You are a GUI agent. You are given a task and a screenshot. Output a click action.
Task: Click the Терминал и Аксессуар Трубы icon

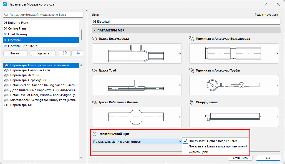pyautogui.click(x=191, y=70)
